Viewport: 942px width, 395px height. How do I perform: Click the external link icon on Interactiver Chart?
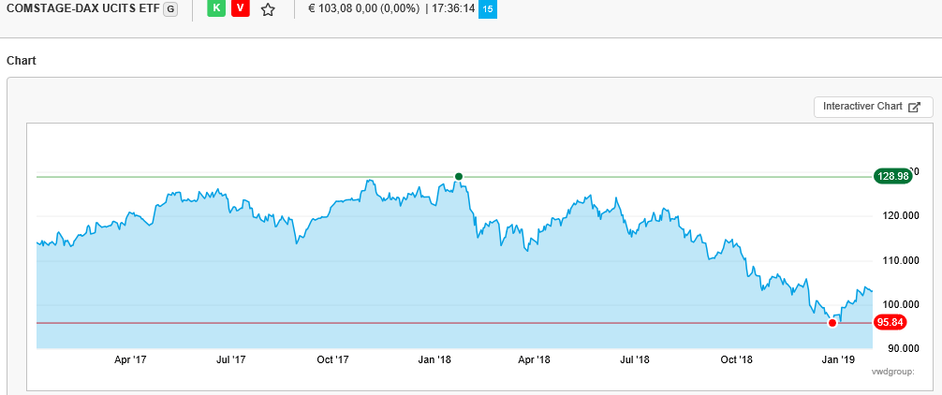point(915,107)
